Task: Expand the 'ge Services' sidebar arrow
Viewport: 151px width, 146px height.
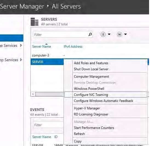Action: coord(21,45)
